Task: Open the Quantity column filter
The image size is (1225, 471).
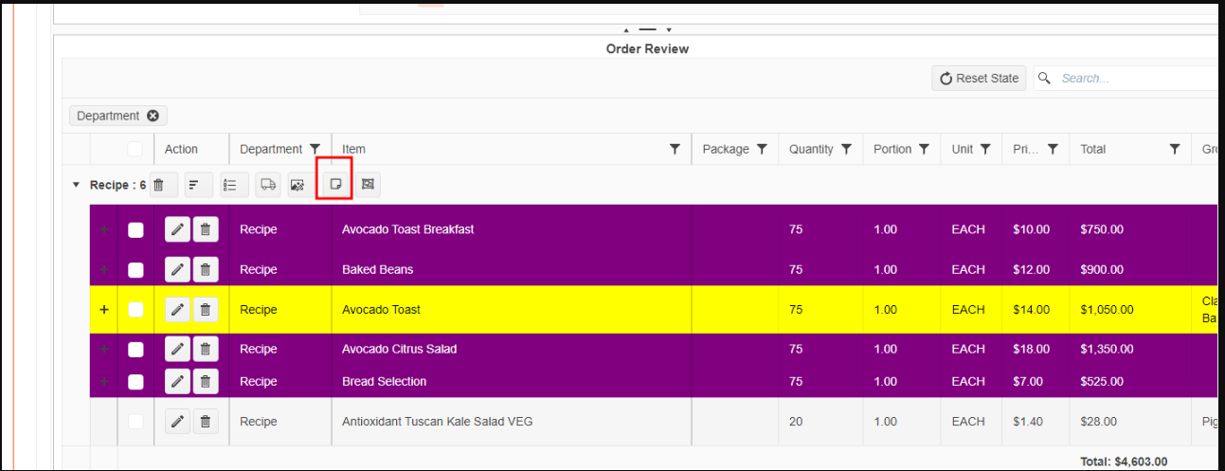Action: pyautogui.click(x=846, y=149)
